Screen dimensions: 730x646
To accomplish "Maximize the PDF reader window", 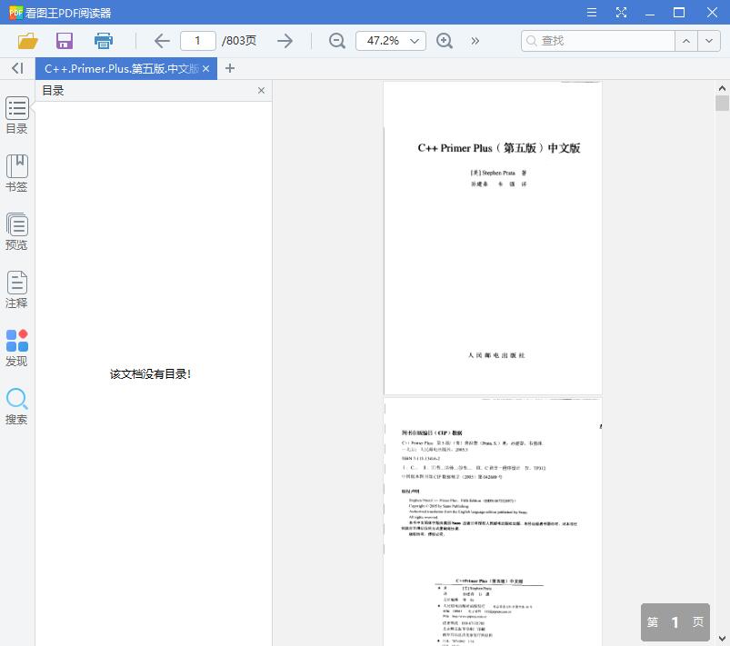I will click(x=679, y=12).
